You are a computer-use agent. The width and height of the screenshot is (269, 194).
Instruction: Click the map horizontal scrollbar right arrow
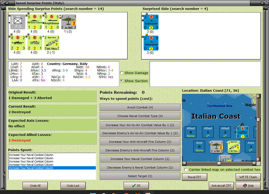254,163
